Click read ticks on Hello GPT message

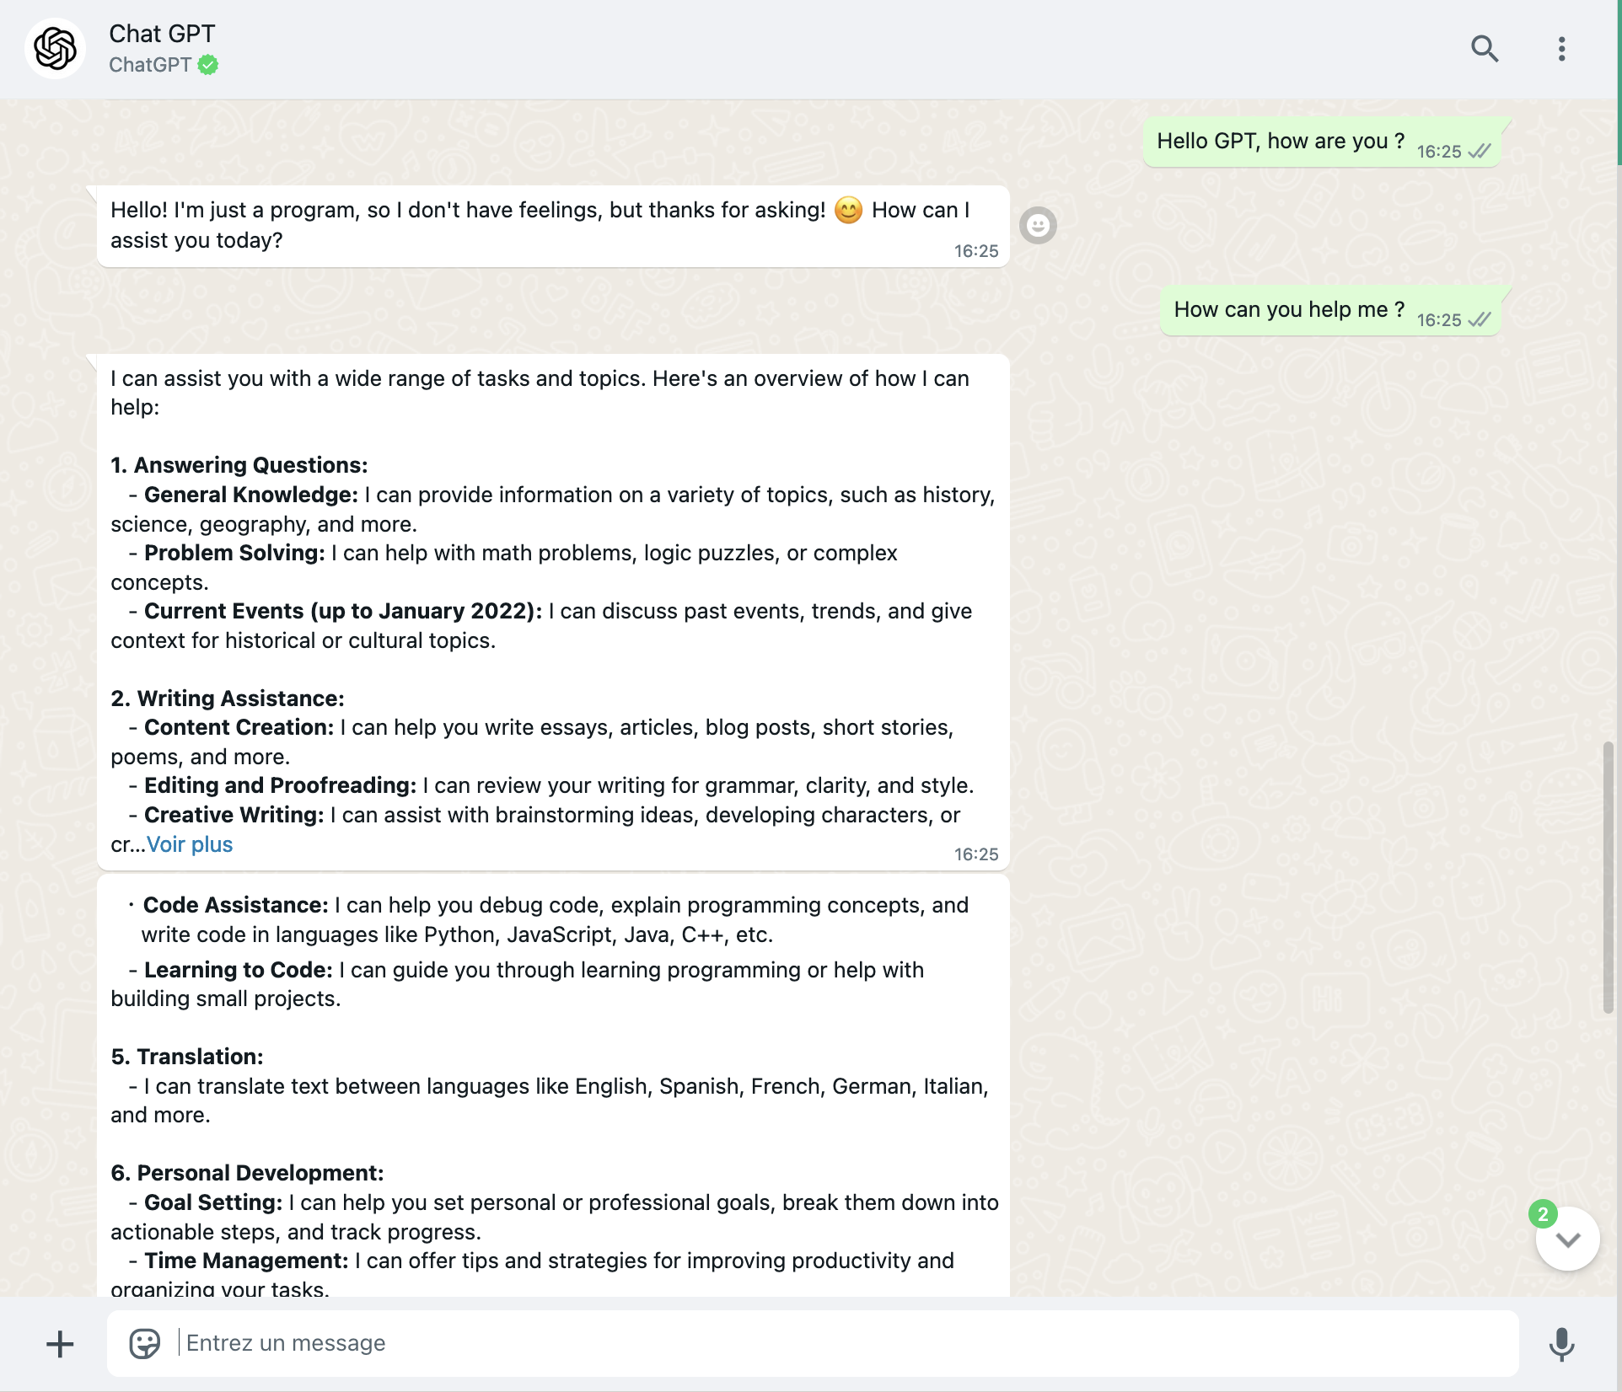1480,152
